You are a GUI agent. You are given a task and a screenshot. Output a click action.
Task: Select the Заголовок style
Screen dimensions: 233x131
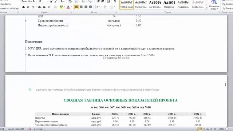(x=155, y=4)
